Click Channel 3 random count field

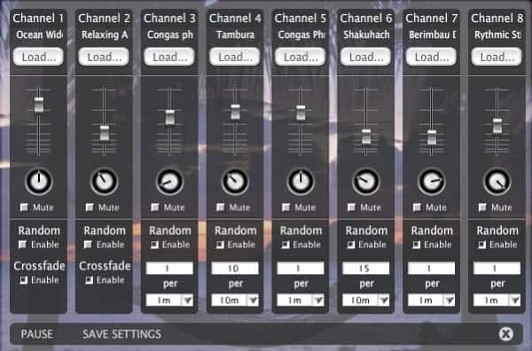169,269
